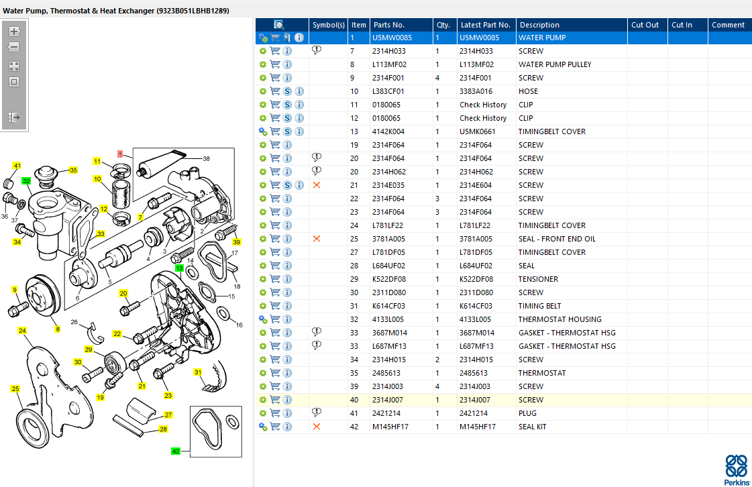Click green gear for item 40 SCREW
Image resolution: width=752 pixels, height=487 pixels.
coord(263,400)
